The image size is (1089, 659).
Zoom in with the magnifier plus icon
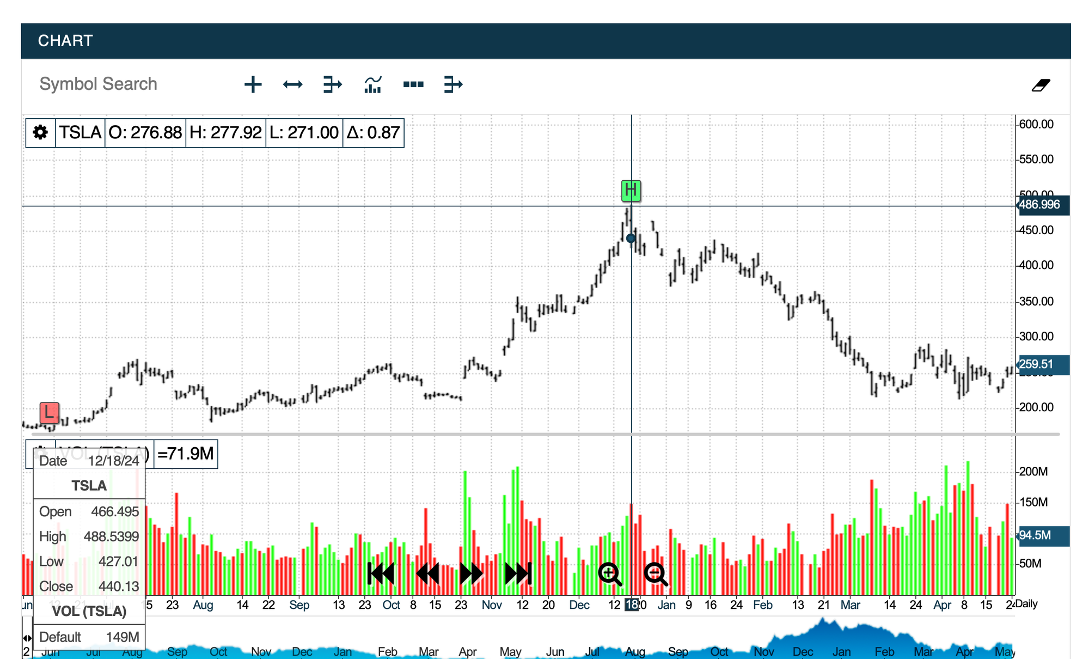pos(609,574)
